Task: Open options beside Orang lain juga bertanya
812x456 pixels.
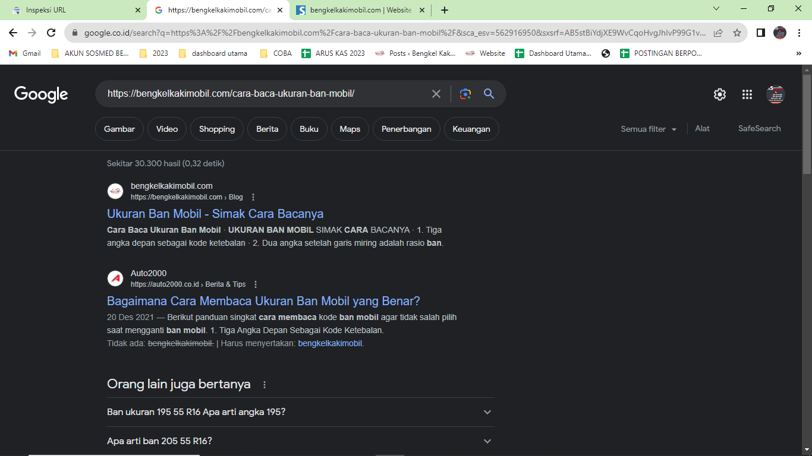Action: [x=265, y=385]
